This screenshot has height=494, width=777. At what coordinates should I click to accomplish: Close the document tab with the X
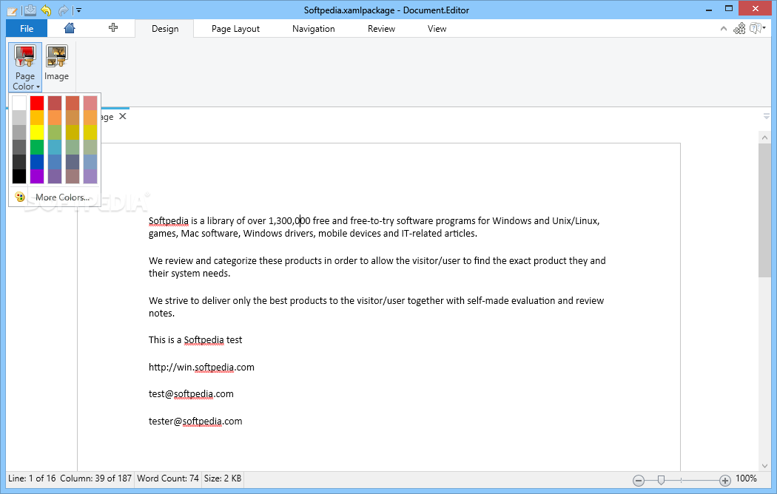tap(123, 116)
